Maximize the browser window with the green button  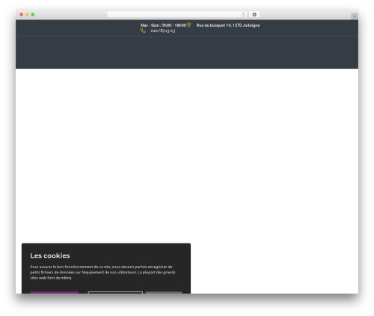point(33,14)
